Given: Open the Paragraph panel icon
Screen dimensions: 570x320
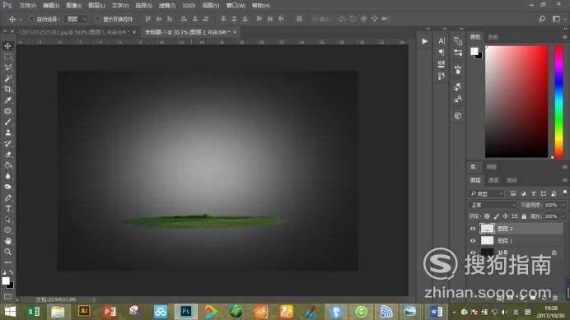Looking at the screenshot, I should (442, 53).
